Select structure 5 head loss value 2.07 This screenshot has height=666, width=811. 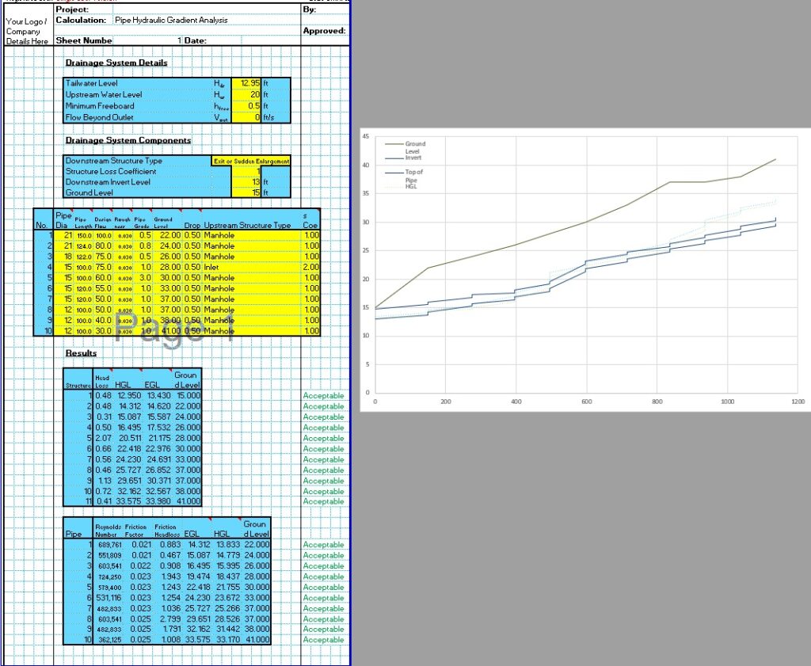103,438
